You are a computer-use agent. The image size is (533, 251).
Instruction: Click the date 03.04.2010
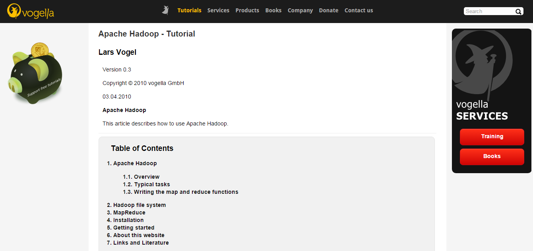click(117, 97)
